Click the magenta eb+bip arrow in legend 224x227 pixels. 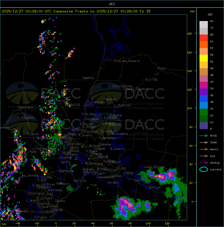[204, 163]
